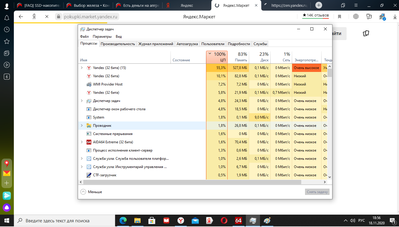Open the tab counter showing 6
399x227 pixels.
[6, 77]
